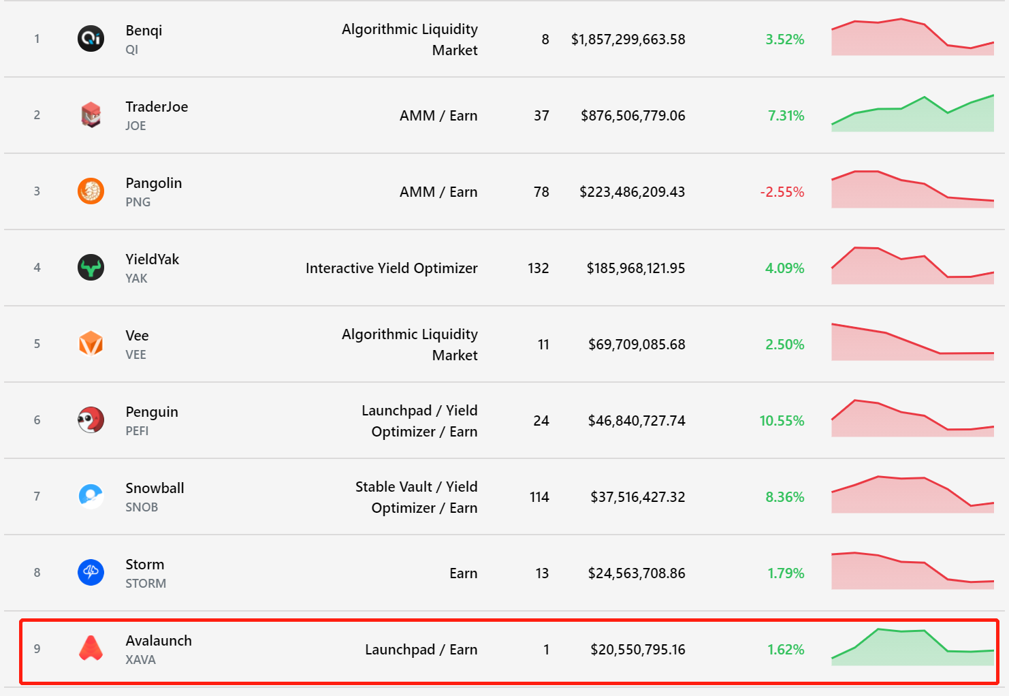Select the value $46,840,727.74
The image size is (1009, 696).
[637, 421]
